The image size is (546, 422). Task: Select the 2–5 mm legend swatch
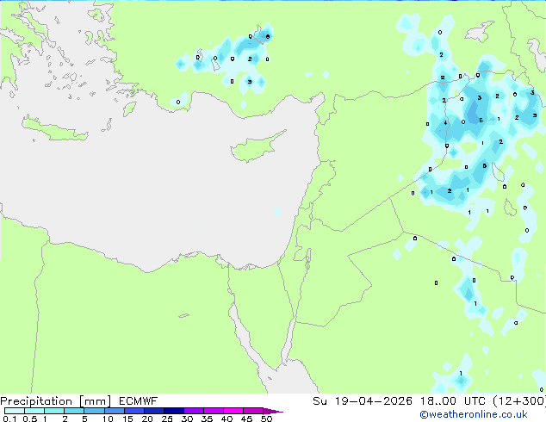tap(74, 411)
